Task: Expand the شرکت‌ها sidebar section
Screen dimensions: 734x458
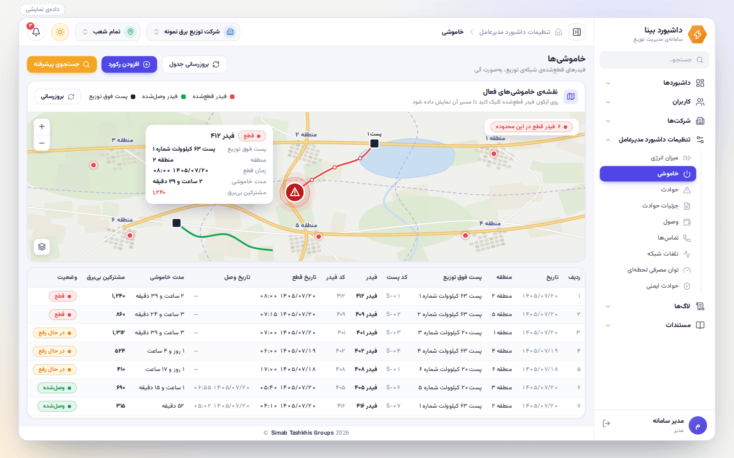Action: [x=654, y=121]
